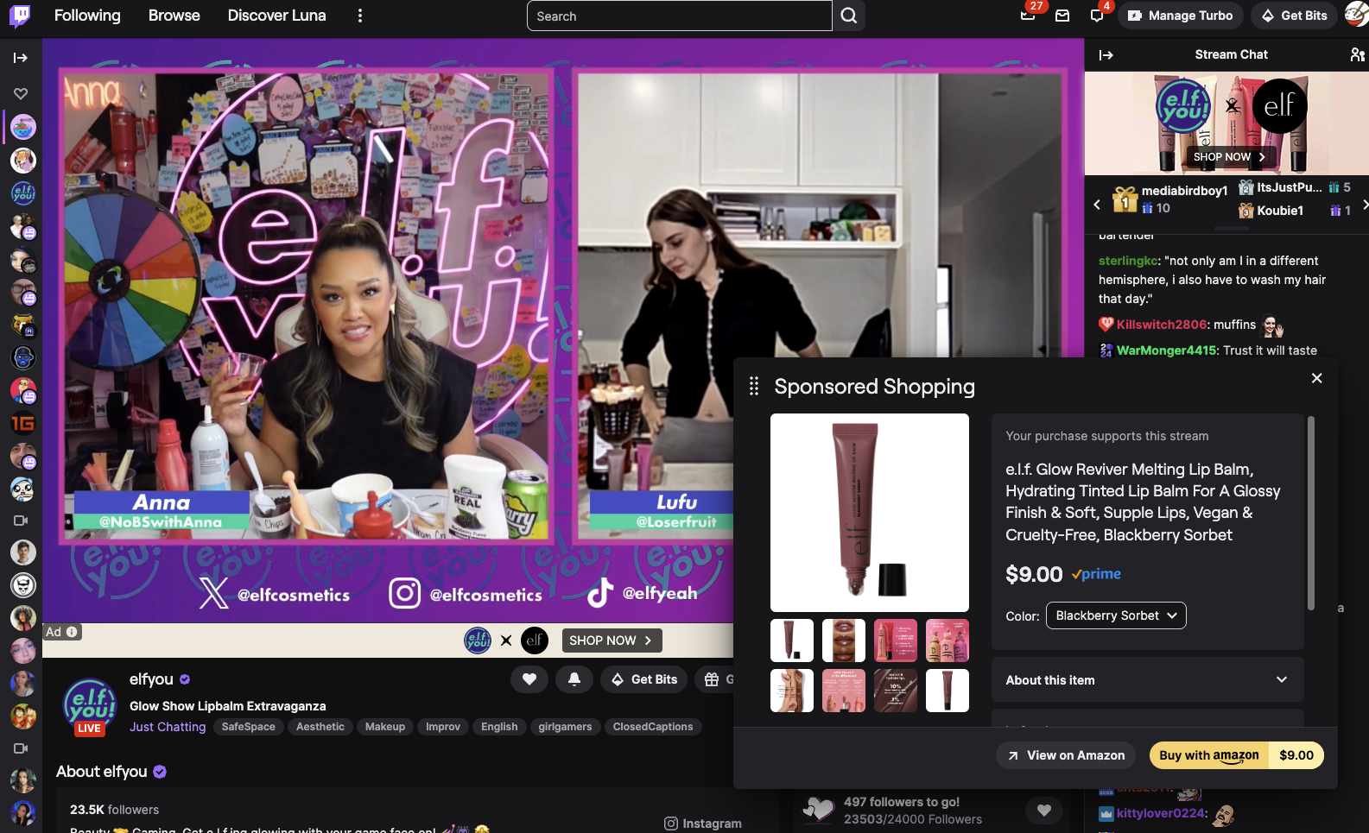Select the third product thumbnail in top row
Screen dimensions: 1369x833
pyautogui.click(x=896, y=641)
